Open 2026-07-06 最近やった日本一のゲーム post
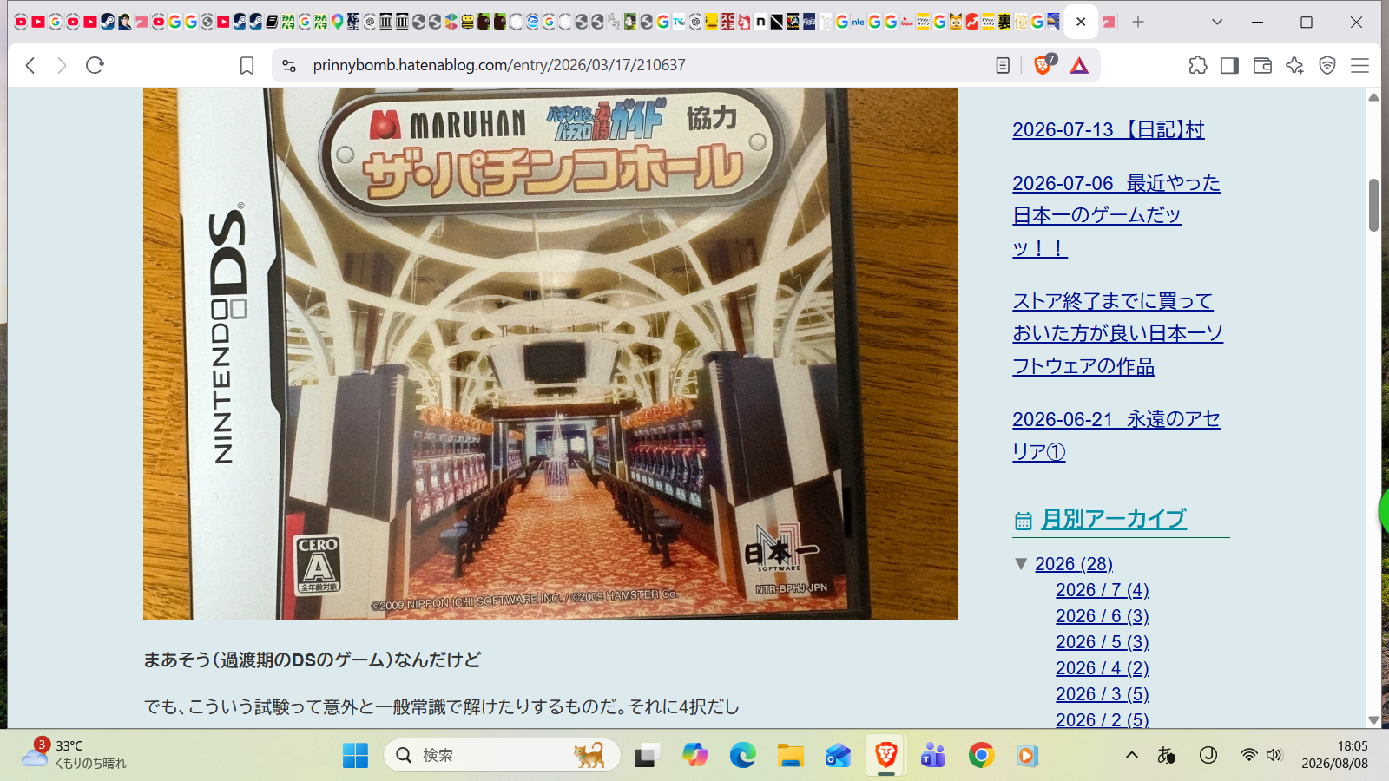The height and width of the screenshot is (781, 1389). click(1116, 215)
